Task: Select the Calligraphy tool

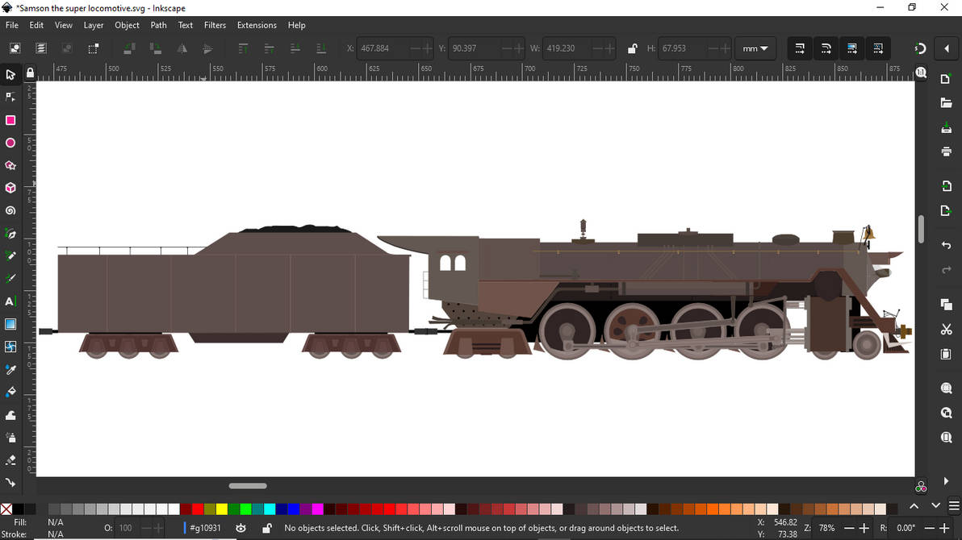Action: 10,278
